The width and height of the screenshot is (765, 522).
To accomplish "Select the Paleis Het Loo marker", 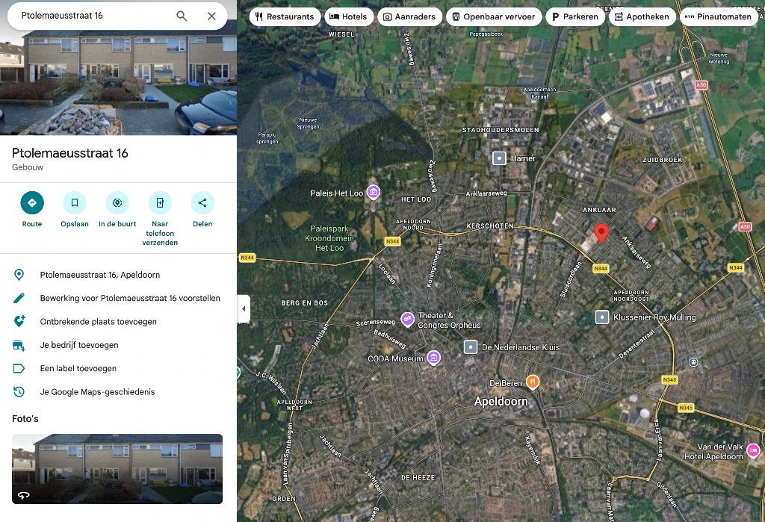I will (374, 192).
